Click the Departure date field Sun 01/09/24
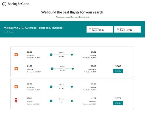This screenshot has height=120, width=145. tap(100, 29)
